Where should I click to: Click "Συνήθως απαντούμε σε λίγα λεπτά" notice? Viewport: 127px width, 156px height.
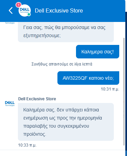(62, 64)
